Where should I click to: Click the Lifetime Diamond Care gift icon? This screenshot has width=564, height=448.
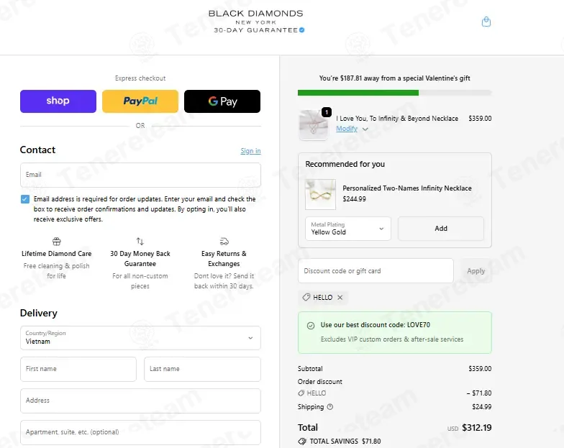point(56,241)
